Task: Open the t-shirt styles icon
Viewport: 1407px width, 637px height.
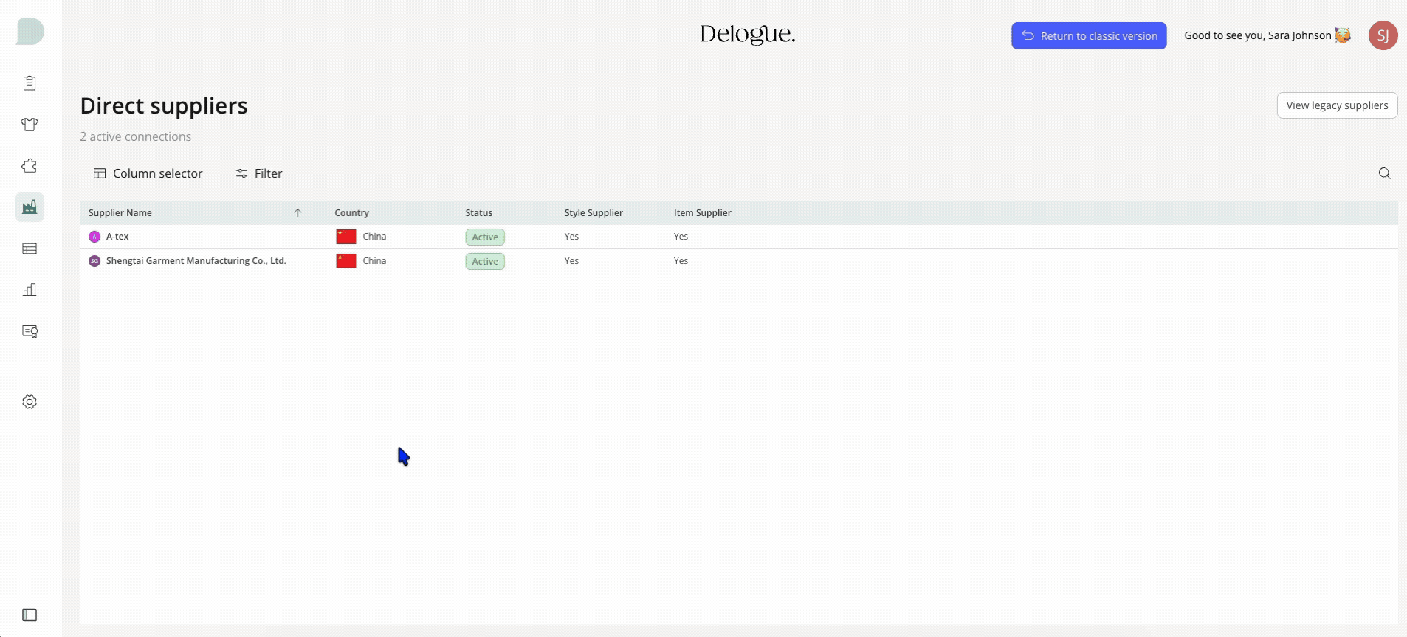Action: [30, 125]
